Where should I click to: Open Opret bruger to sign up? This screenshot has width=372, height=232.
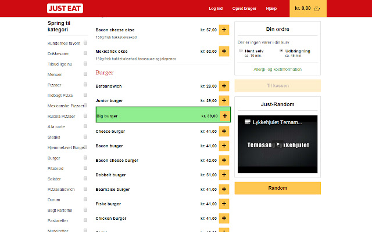point(244,9)
